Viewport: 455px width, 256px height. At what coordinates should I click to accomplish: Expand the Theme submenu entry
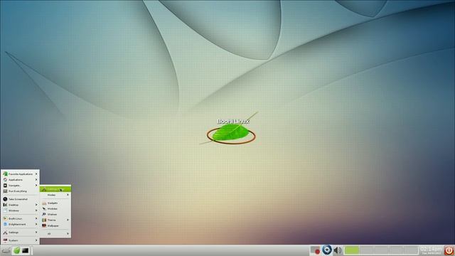(55, 220)
